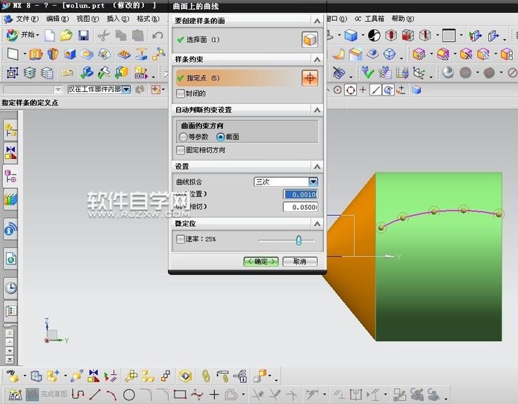Open the 帮助 menu

401,19
